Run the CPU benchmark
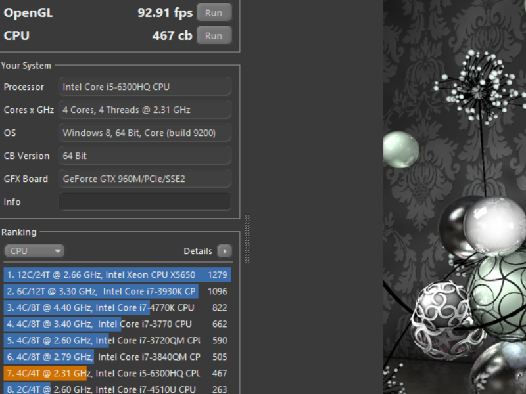Viewport: 526px width, 394px height. [x=214, y=35]
